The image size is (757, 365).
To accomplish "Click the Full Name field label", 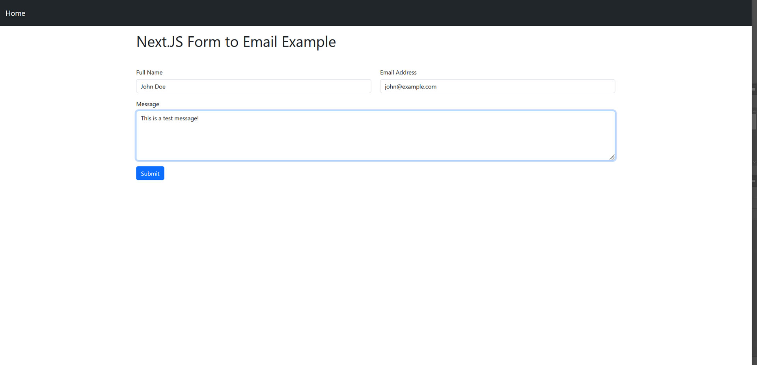I will click(x=149, y=72).
